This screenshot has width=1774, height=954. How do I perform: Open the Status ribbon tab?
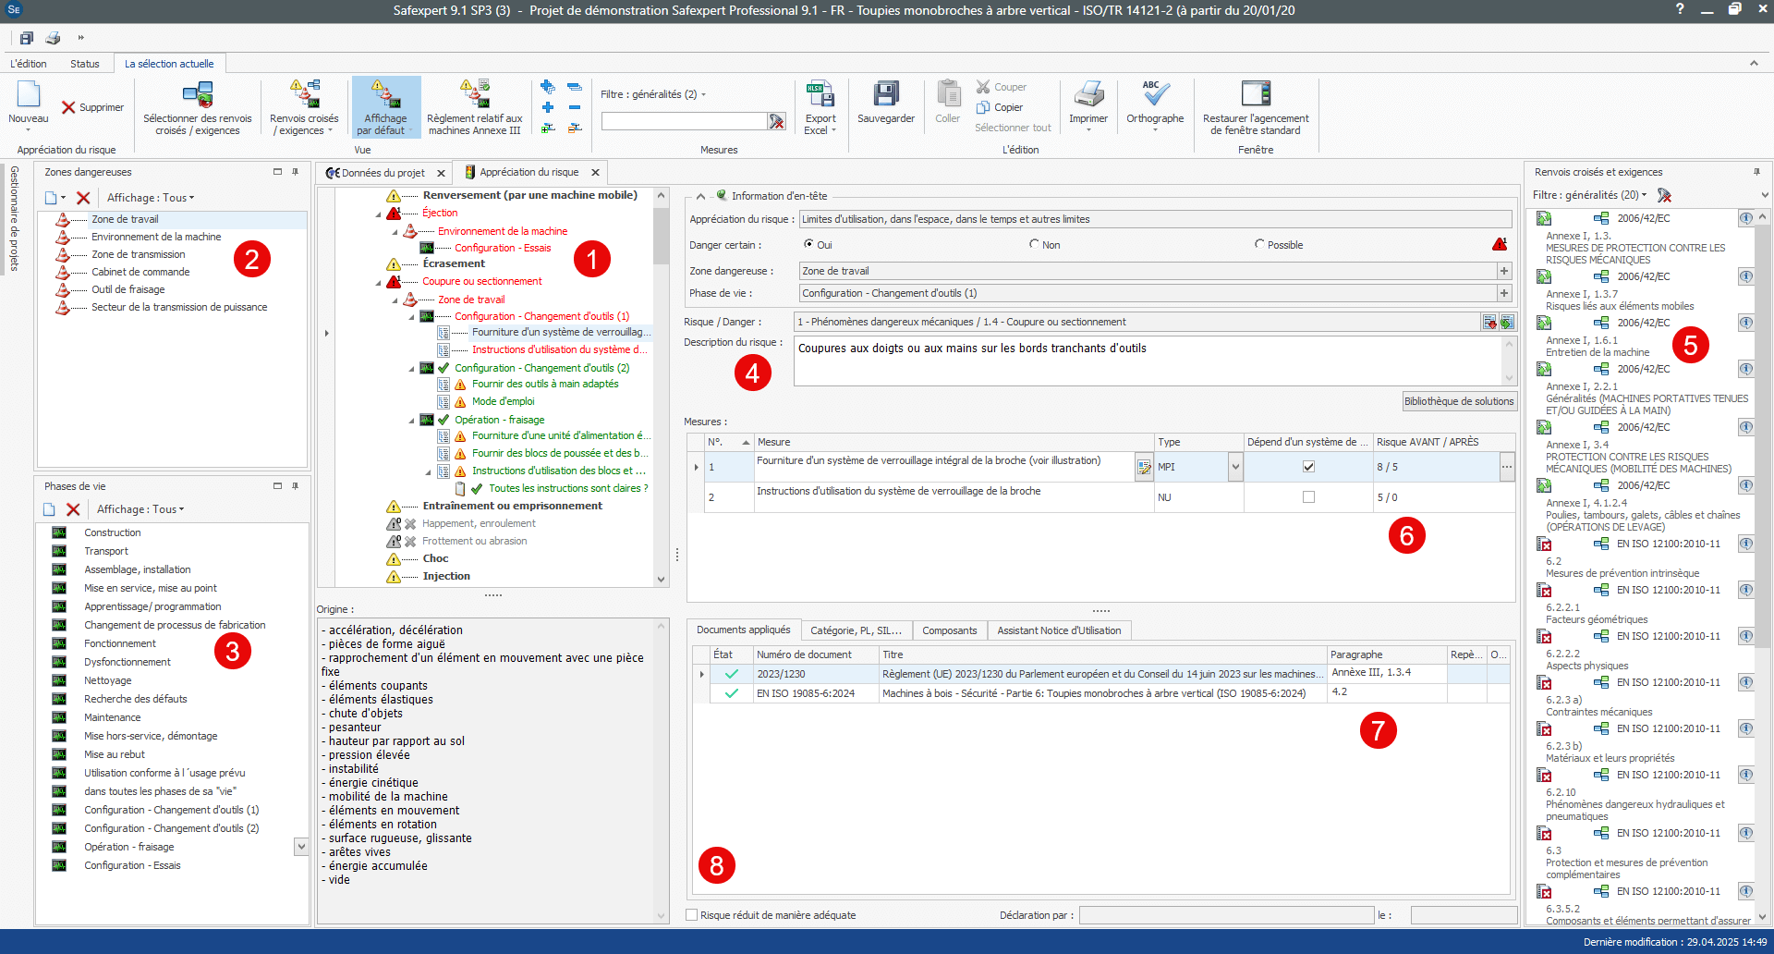coord(84,64)
